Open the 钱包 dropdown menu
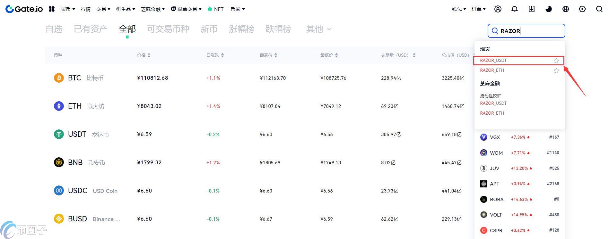 point(459,9)
